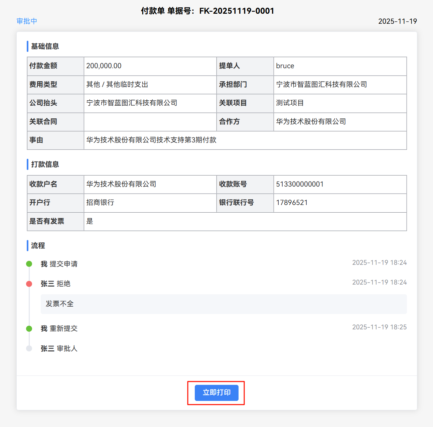
Task: Click the 事由 description text
Action: tap(151, 140)
